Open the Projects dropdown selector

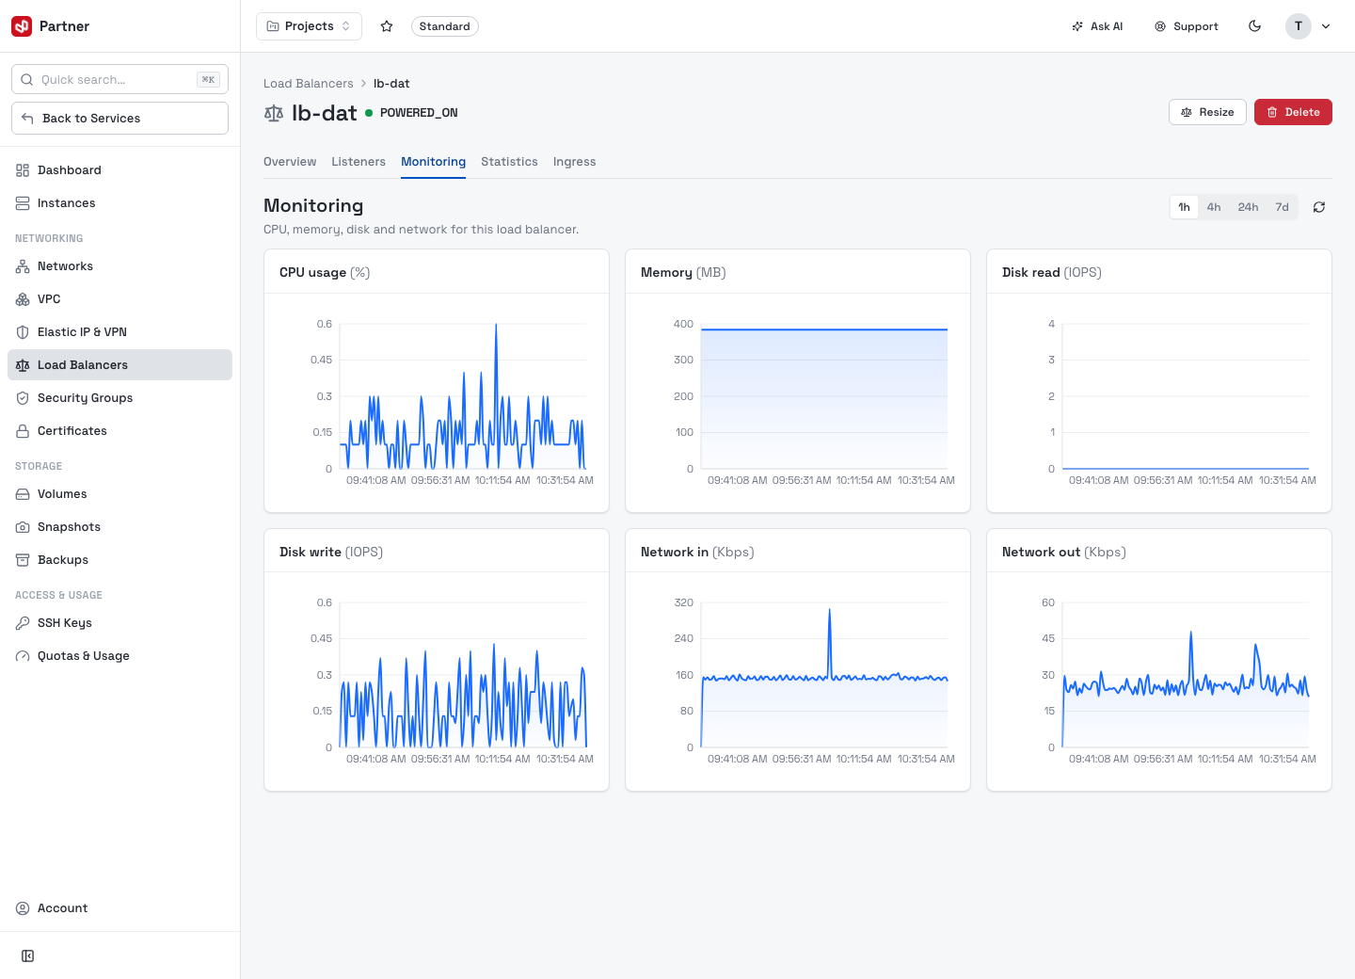pyautogui.click(x=309, y=26)
